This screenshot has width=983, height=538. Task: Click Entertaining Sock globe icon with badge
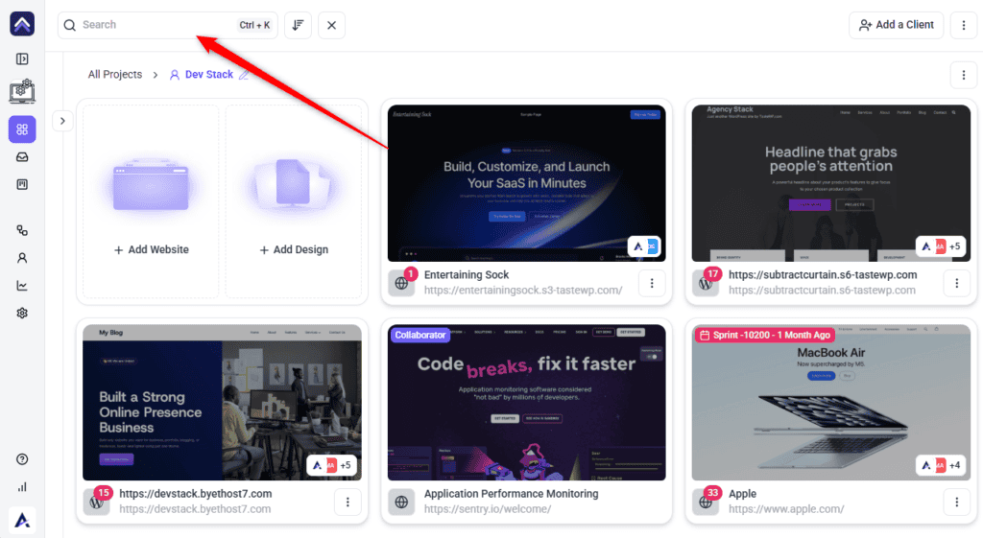401,284
